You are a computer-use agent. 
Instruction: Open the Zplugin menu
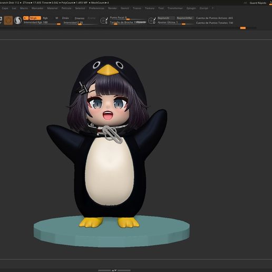point(191,8)
